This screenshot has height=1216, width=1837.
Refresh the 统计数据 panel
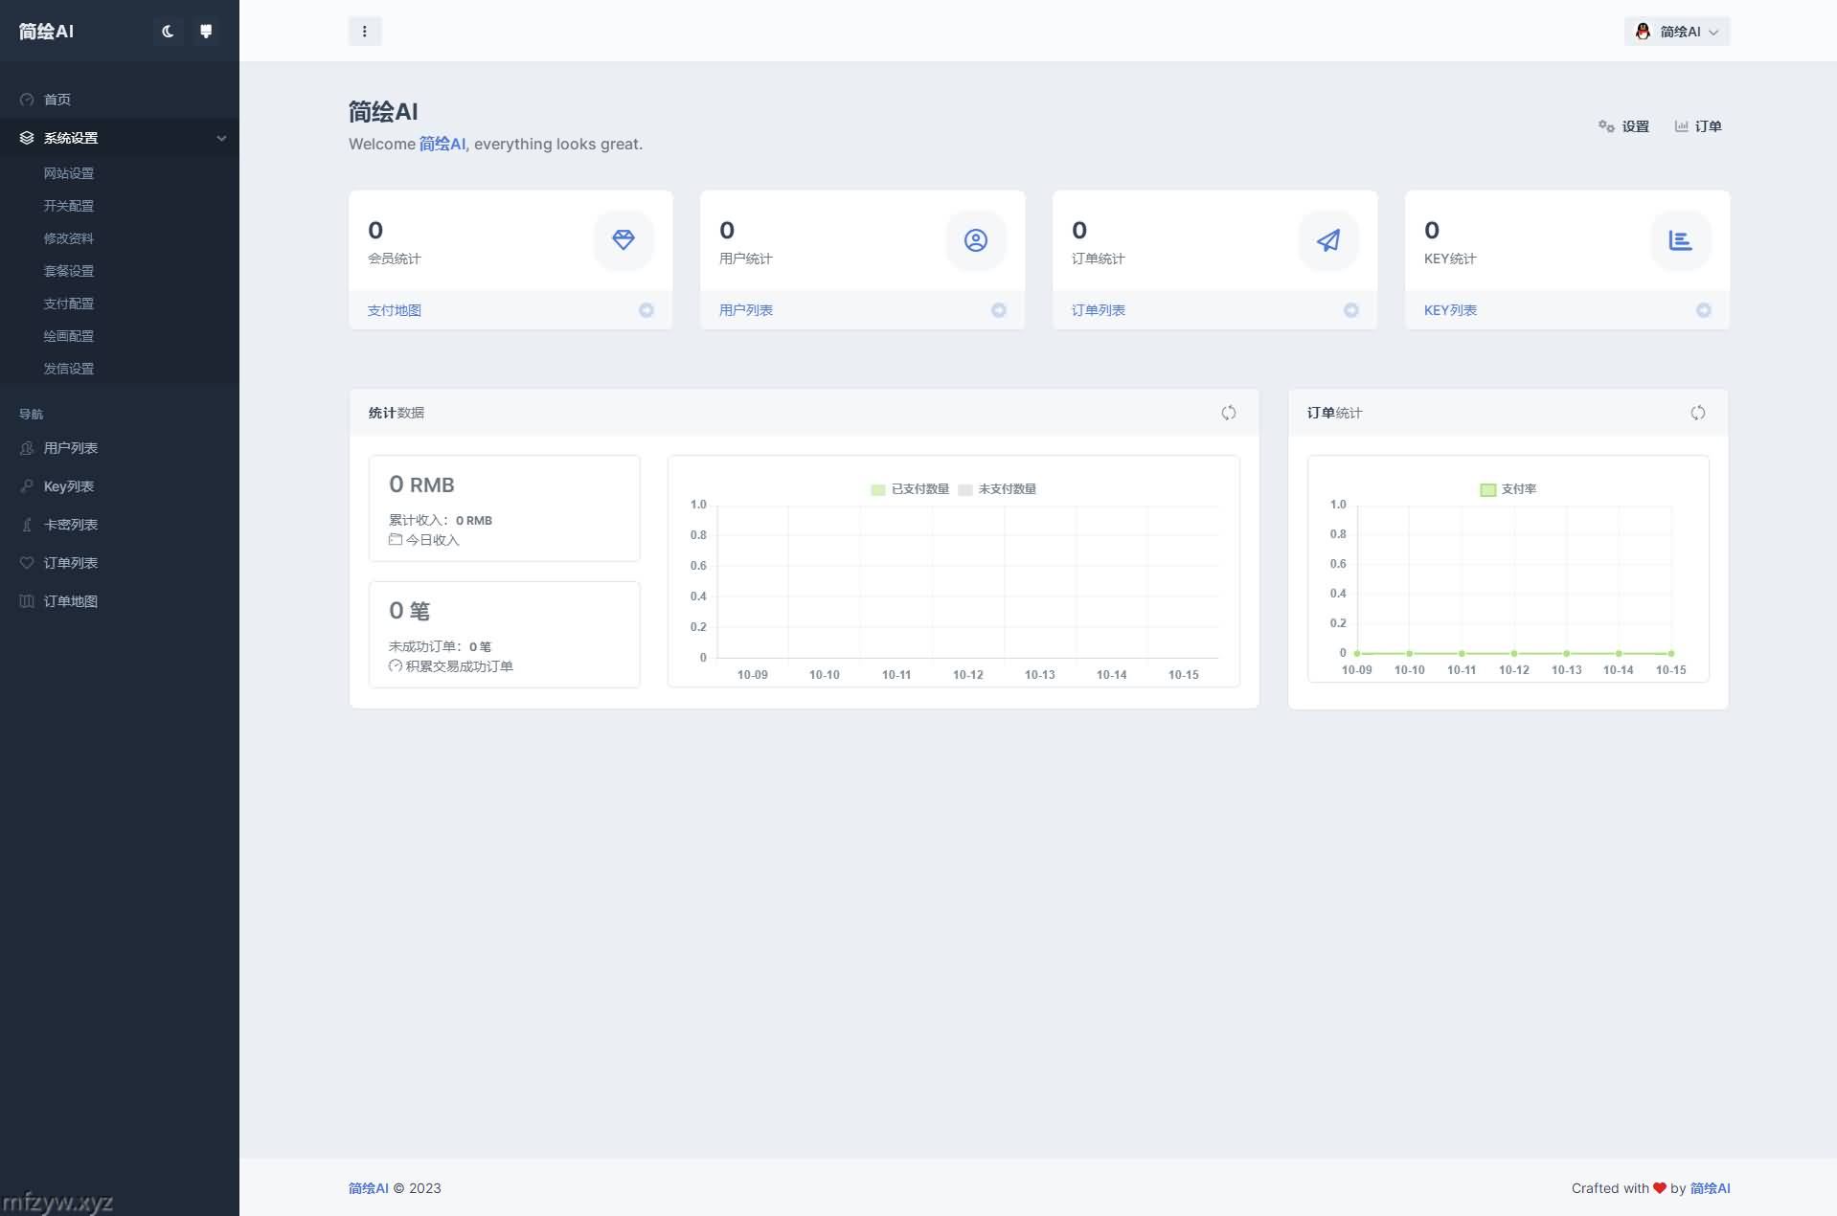[x=1228, y=413]
